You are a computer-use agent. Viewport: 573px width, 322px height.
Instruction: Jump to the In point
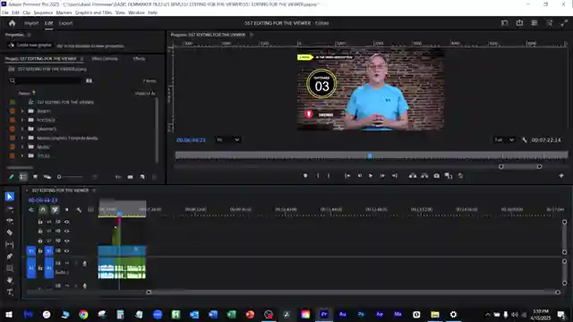tap(347, 176)
